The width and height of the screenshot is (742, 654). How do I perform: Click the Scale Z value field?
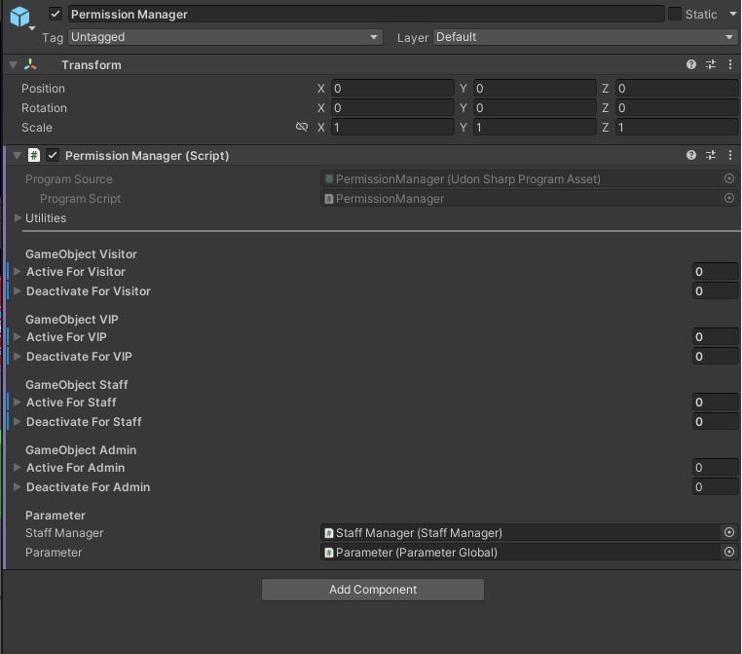coord(677,127)
